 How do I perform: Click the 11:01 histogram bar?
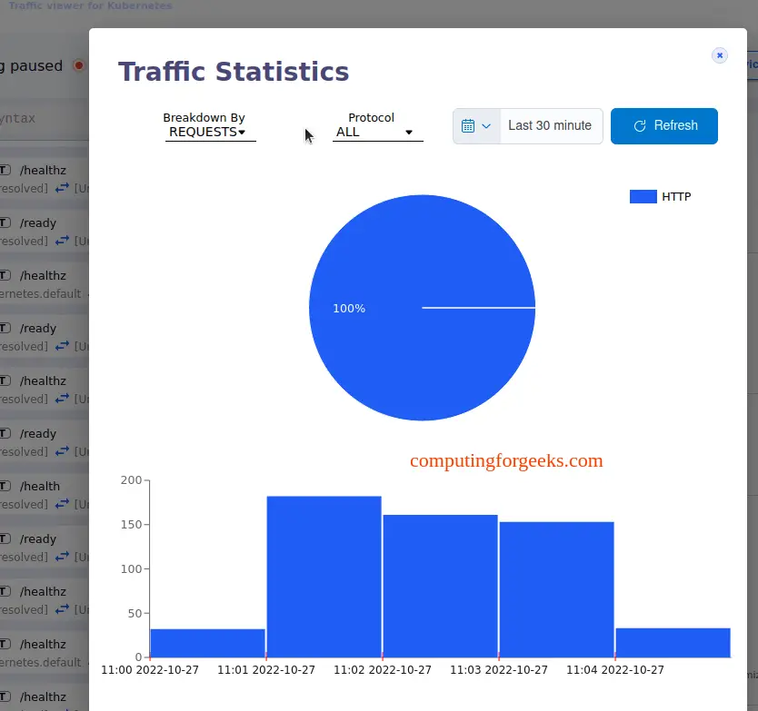(324, 577)
